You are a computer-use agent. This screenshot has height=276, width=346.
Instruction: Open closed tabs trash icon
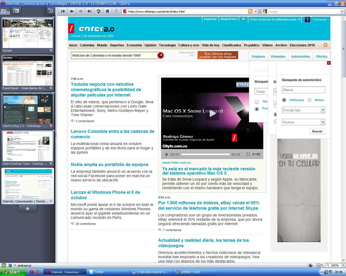pos(51,11)
